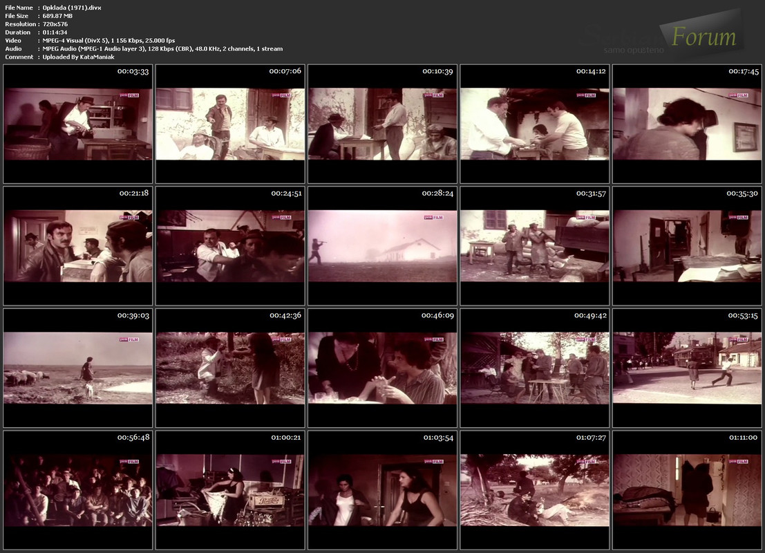Click the 00:17:45 timestamp label

pyautogui.click(x=744, y=71)
